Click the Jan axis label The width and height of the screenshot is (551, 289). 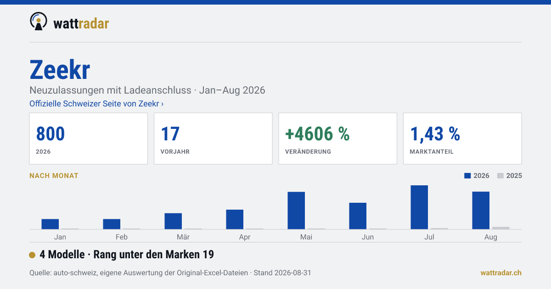coord(60,237)
